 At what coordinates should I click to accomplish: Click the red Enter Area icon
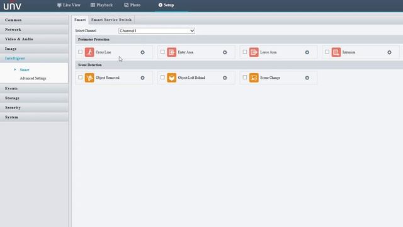[172, 52]
